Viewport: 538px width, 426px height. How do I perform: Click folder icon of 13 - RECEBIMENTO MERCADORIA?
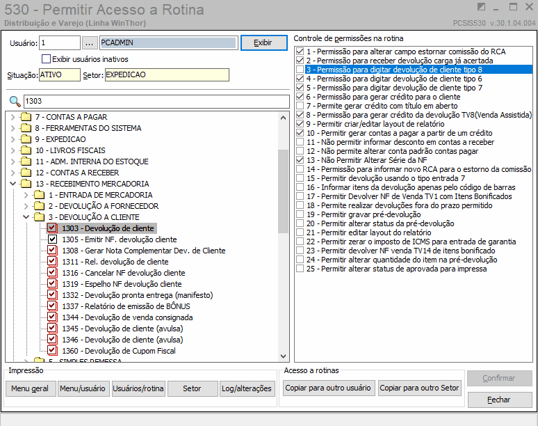click(x=26, y=184)
